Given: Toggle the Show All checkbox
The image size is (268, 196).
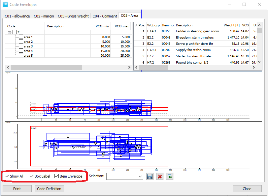Looking at the screenshot, I should (x=7, y=176).
